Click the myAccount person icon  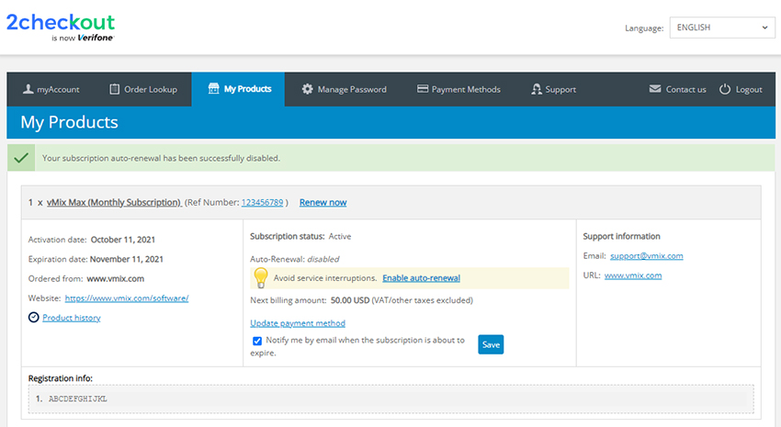[28, 89]
